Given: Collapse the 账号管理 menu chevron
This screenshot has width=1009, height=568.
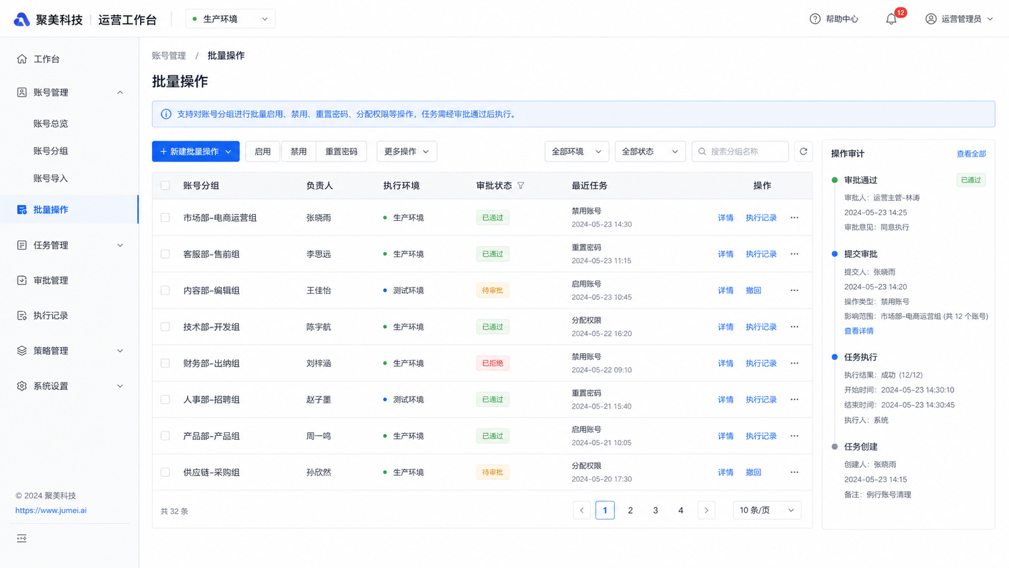Looking at the screenshot, I should (x=120, y=92).
